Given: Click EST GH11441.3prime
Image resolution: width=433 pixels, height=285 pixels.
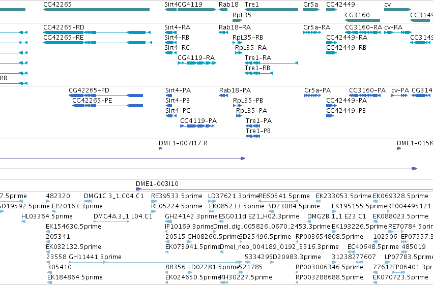Looking at the screenshot, I should click(x=156, y=262).
